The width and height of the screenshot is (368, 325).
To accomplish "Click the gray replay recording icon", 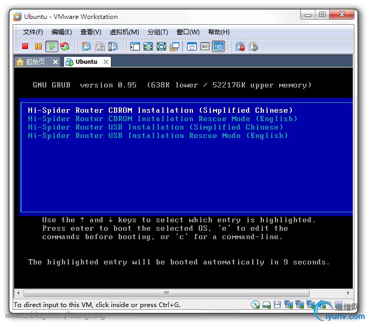I will 253,46.
